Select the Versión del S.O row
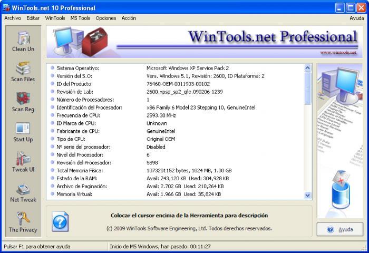 tap(176, 76)
